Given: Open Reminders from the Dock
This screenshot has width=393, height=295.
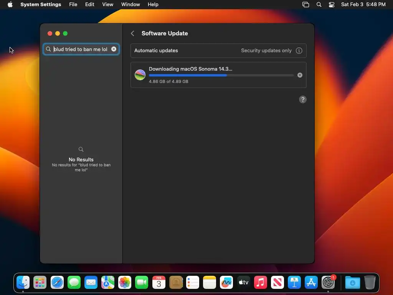Looking at the screenshot, I should (193, 282).
